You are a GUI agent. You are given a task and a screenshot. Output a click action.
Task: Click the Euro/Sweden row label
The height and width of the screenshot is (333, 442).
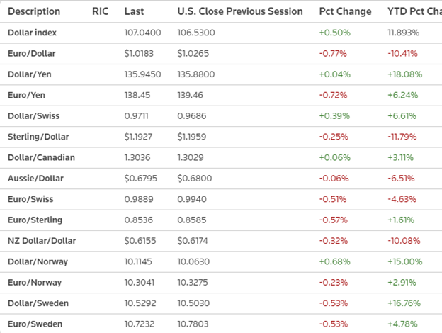tap(34, 324)
